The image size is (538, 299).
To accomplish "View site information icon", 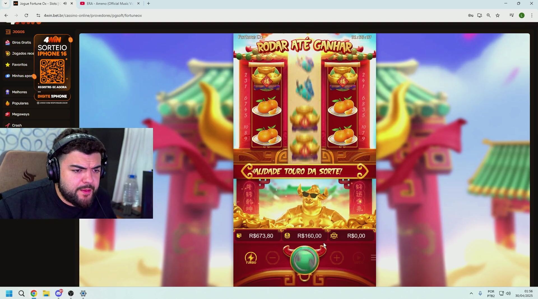I will (38, 16).
